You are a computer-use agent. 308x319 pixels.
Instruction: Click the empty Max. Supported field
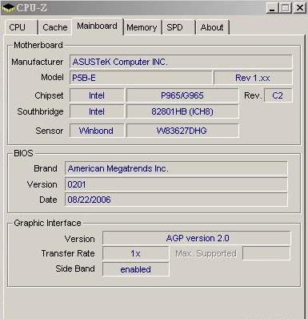pyautogui.click(x=266, y=253)
